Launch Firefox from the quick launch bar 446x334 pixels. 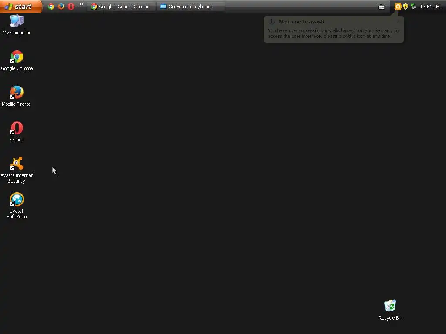[61, 7]
